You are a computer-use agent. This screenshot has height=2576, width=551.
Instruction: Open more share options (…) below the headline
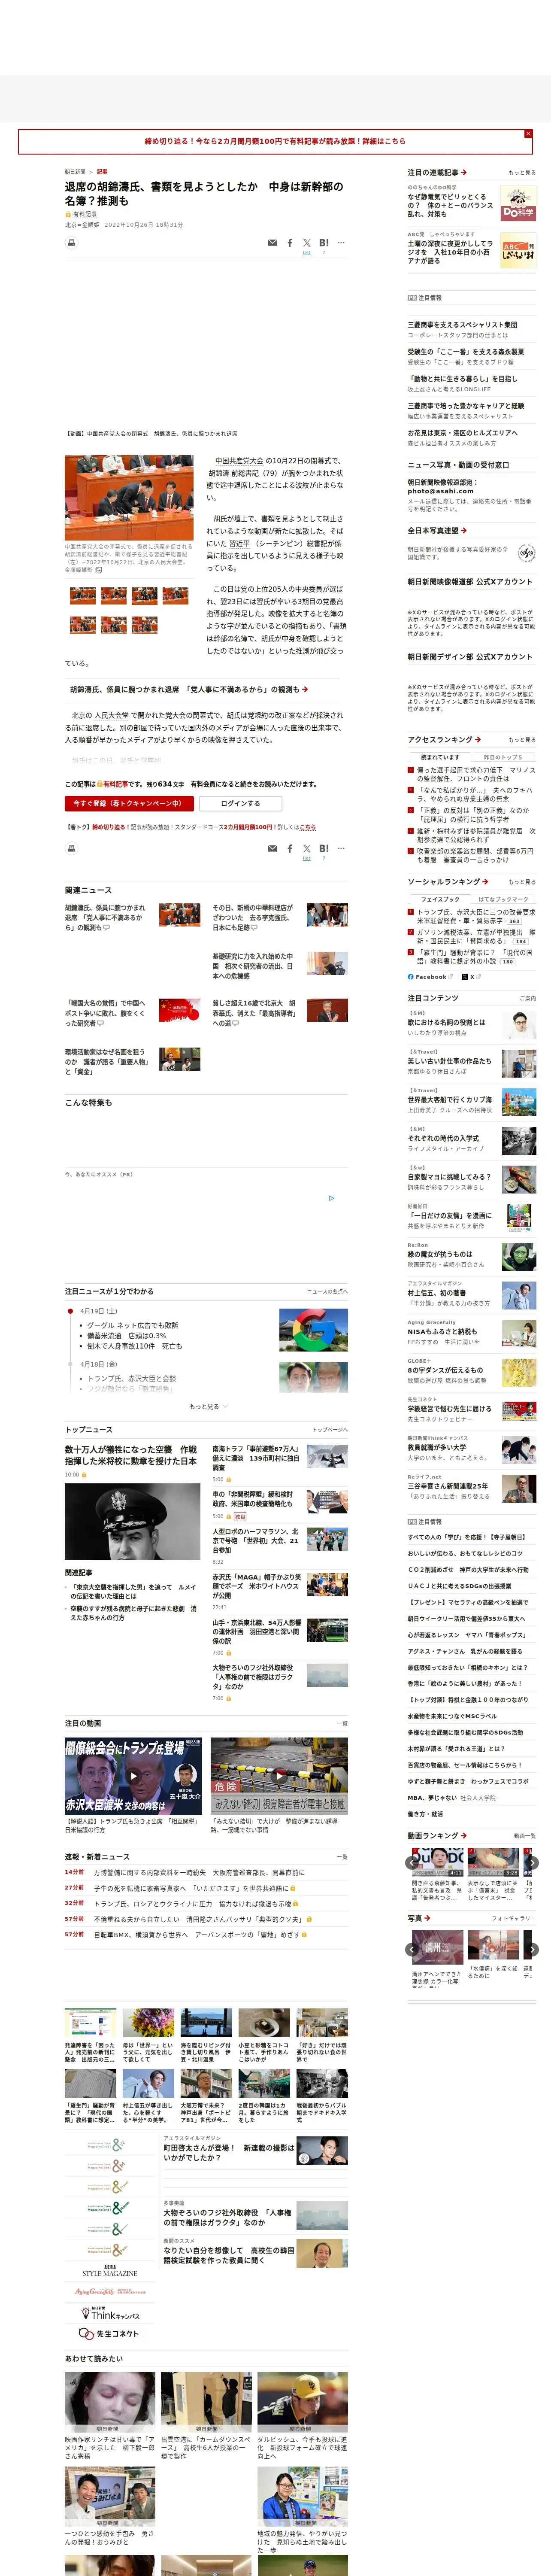coord(341,243)
